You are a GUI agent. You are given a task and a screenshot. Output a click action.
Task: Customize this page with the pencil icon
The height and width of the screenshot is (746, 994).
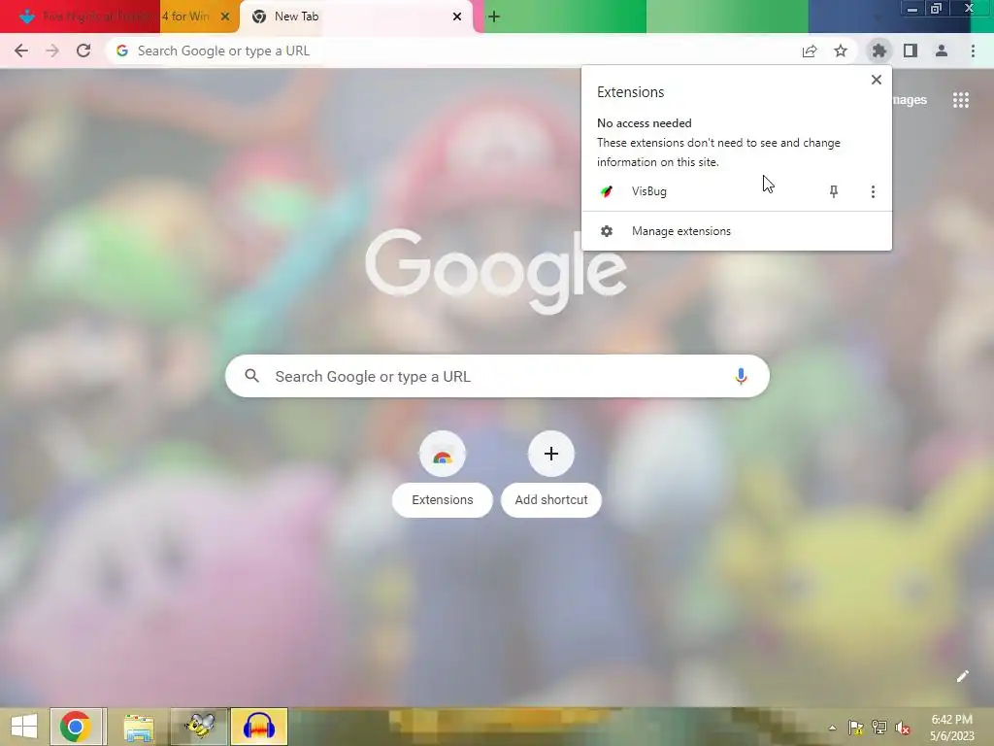click(962, 676)
